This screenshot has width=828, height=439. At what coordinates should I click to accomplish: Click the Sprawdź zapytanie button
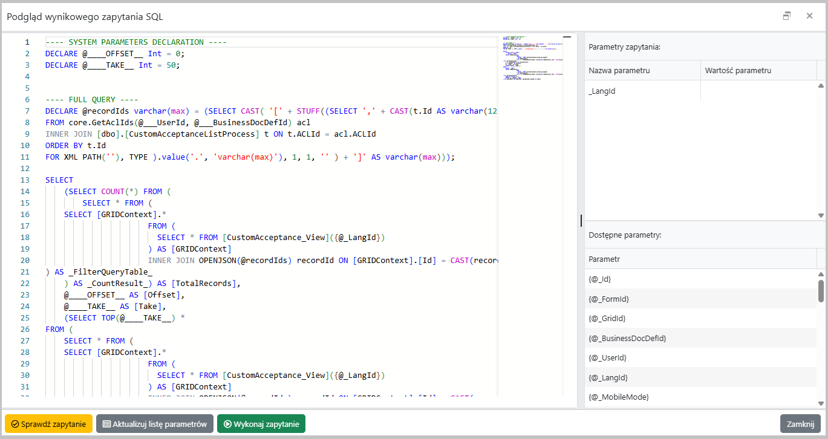click(x=48, y=424)
